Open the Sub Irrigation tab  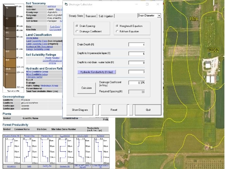click(106, 16)
